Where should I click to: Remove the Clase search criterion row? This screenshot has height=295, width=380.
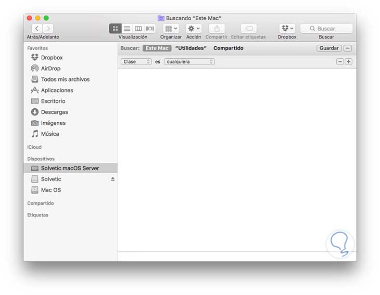tap(340, 62)
